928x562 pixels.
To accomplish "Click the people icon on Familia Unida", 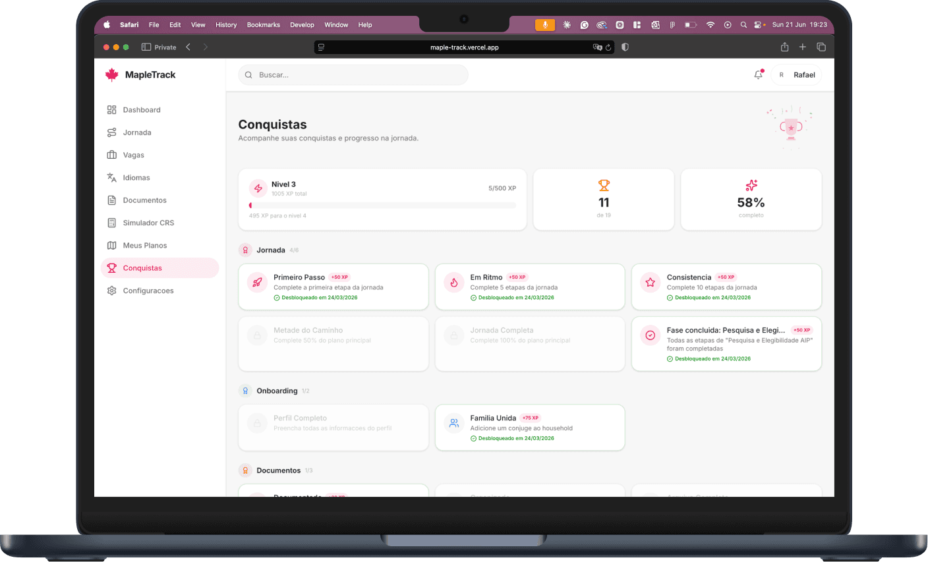I will (x=453, y=423).
